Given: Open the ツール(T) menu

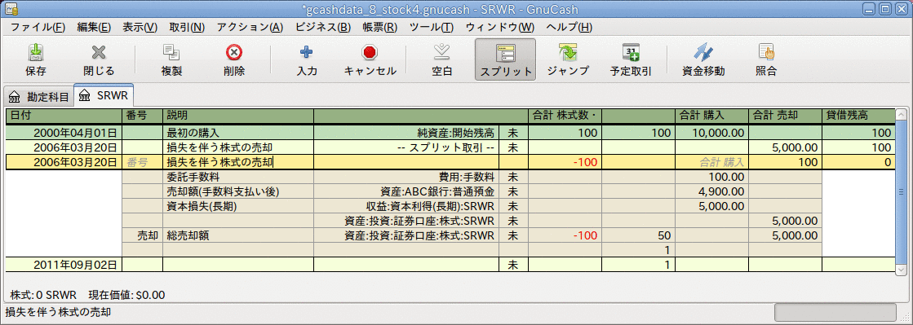Looking at the screenshot, I should pyautogui.click(x=431, y=28).
